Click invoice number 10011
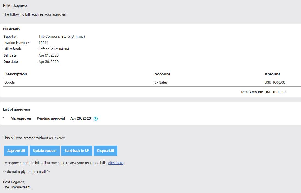 43,43
